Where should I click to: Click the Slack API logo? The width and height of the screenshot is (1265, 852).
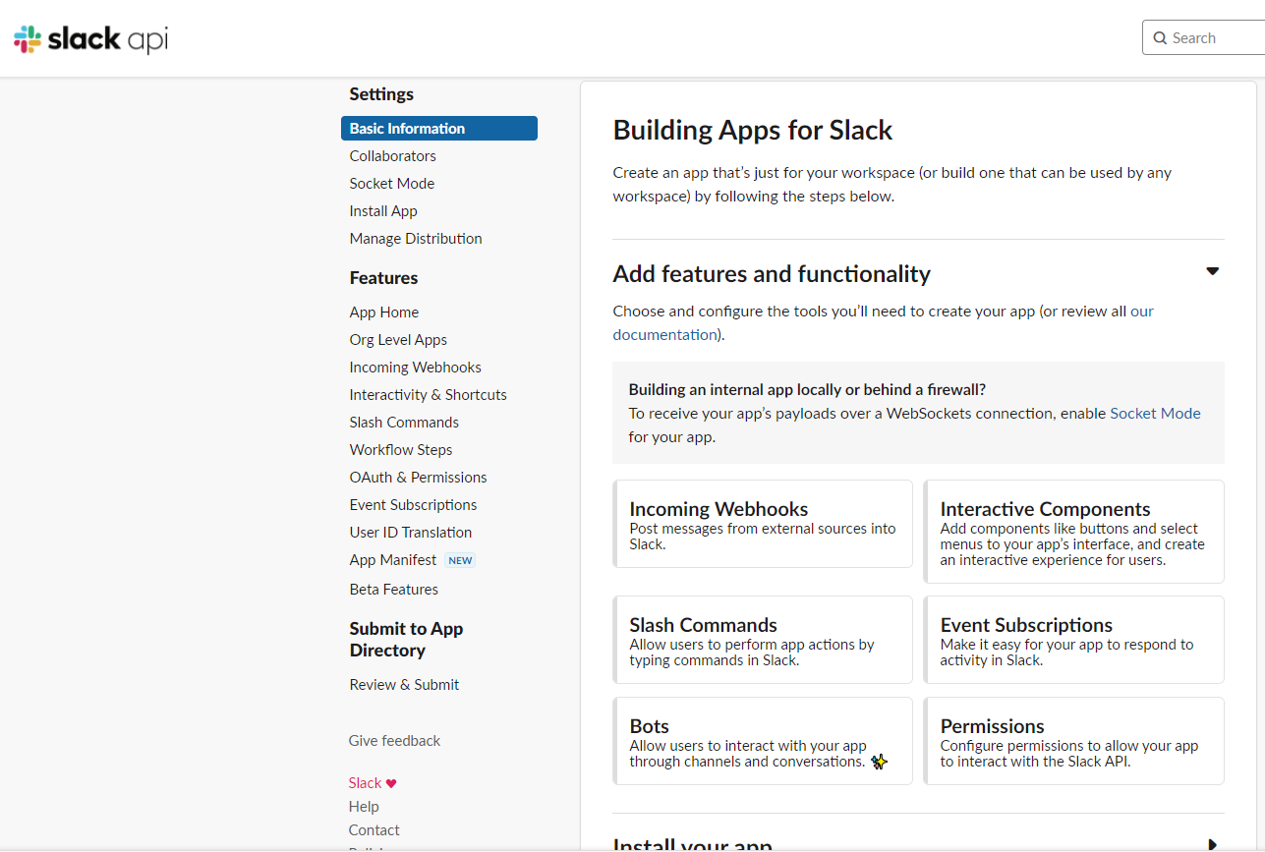point(90,39)
